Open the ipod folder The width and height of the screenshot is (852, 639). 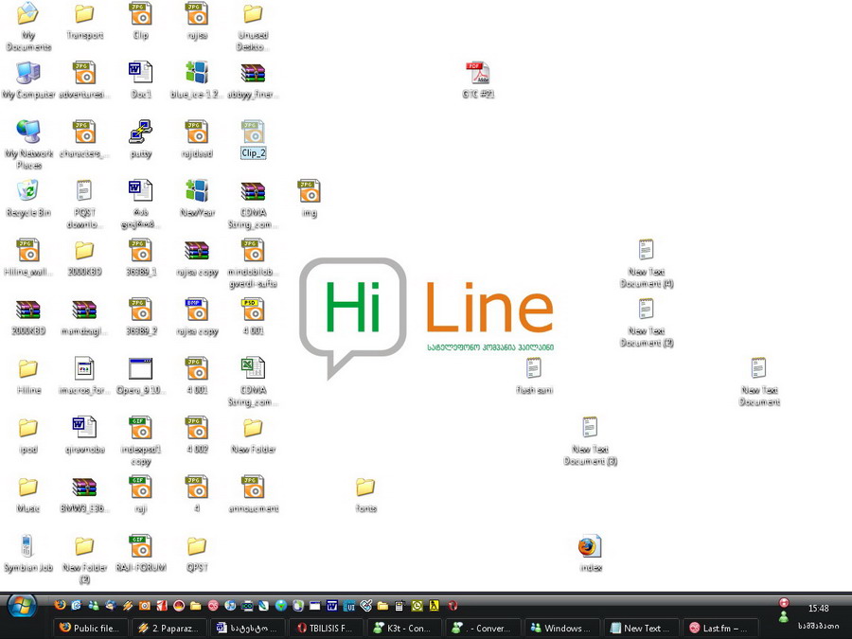pyautogui.click(x=28, y=428)
